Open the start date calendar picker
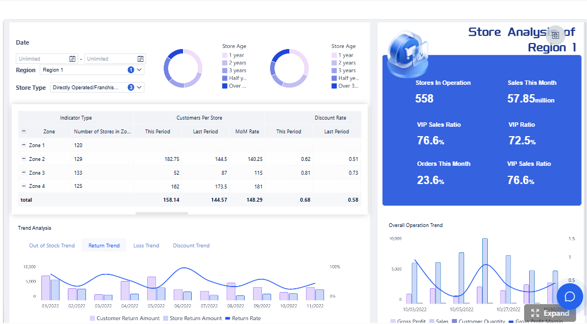The image size is (587, 324). coord(72,58)
